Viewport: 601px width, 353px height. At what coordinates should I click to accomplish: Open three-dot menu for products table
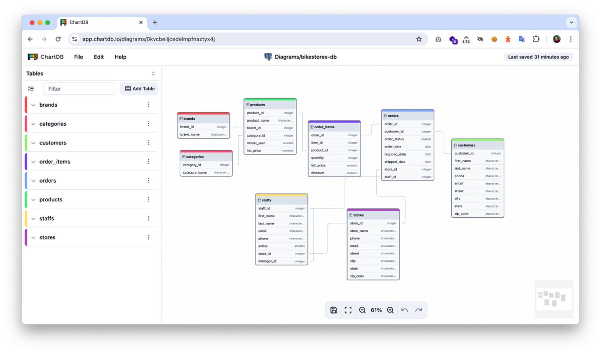click(149, 199)
